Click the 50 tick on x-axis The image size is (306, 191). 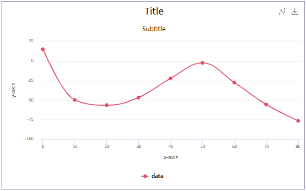pyautogui.click(x=203, y=146)
